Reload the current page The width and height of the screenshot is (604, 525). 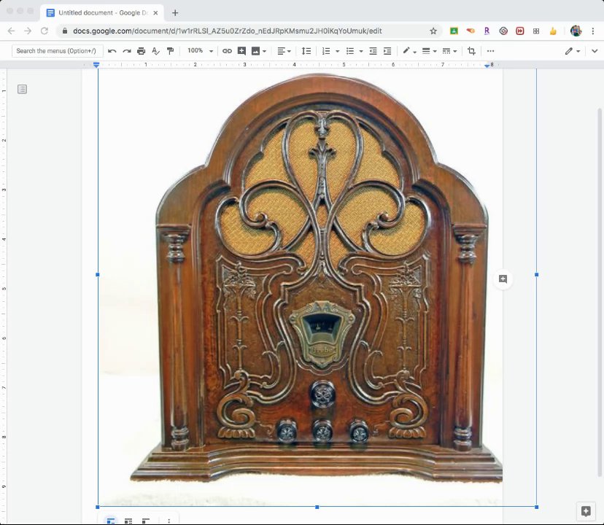[44, 31]
